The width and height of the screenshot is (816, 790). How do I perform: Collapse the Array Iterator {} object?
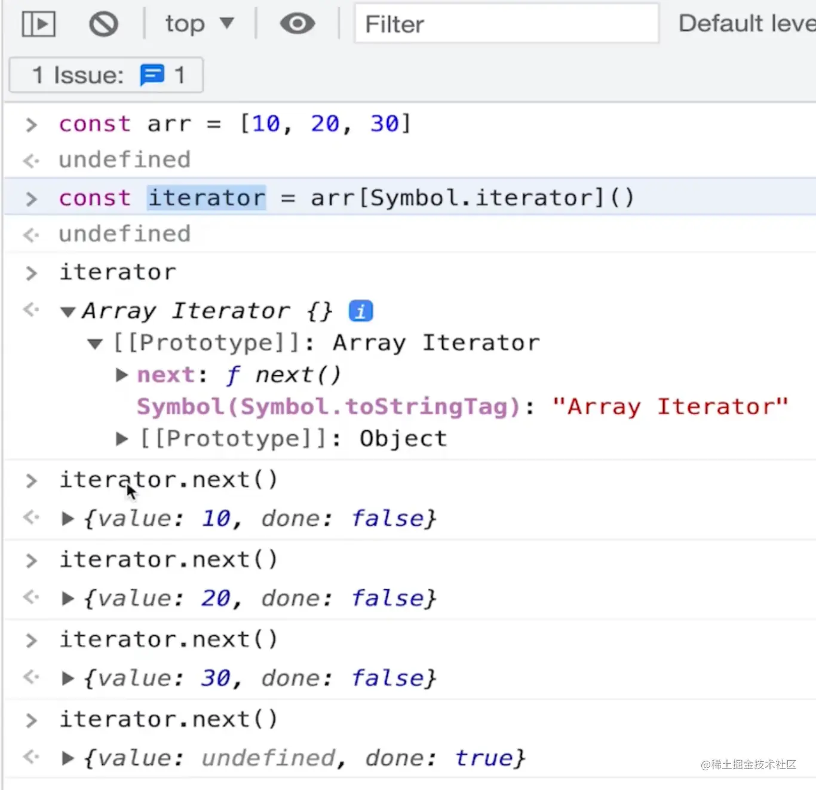(x=68, y=311)
